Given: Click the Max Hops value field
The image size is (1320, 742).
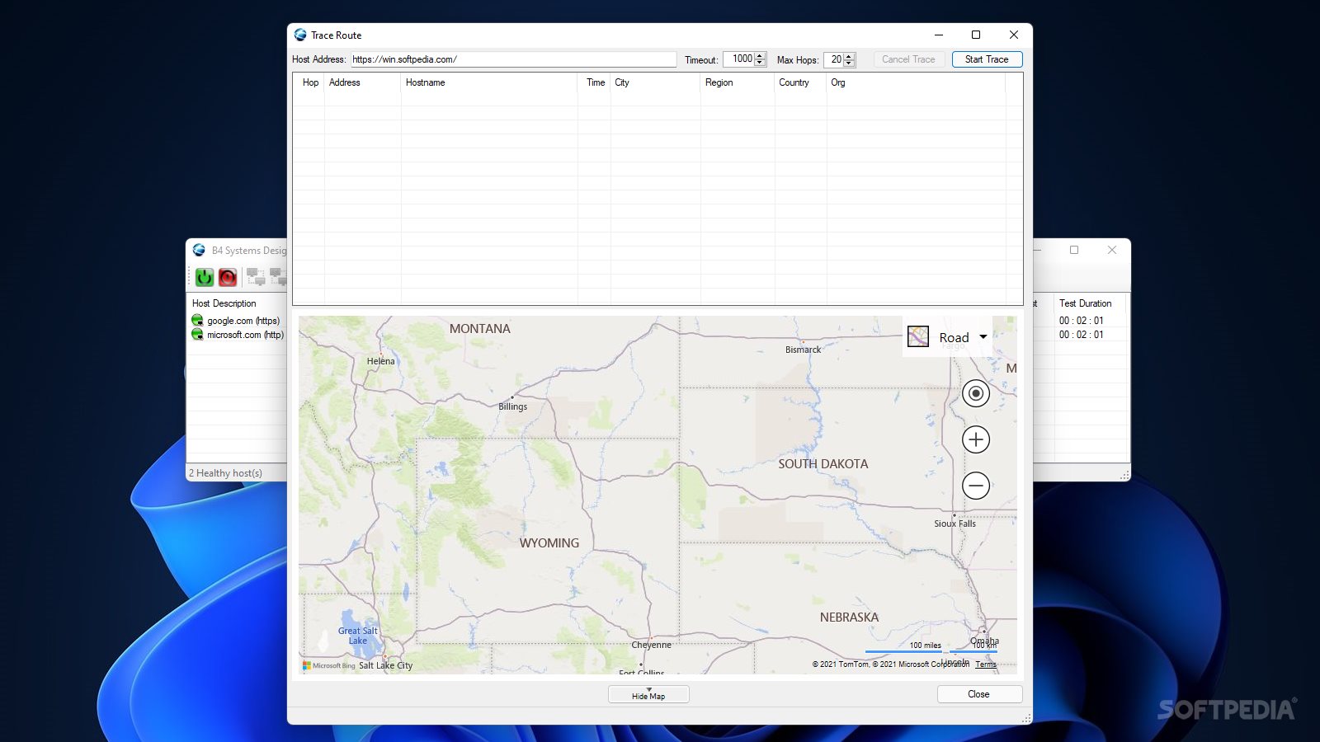Looking at the screenshot, I should point(834,59).
